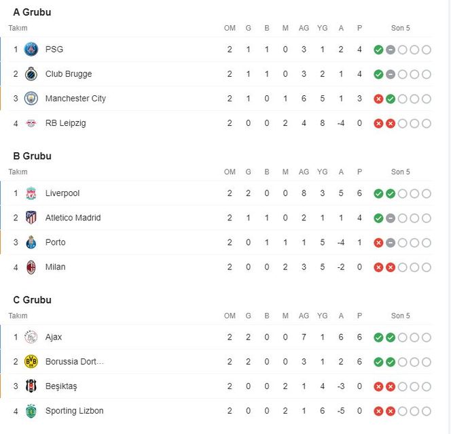Click the C Grubu group heading
This screenshot has width=451, height=434.
32,300
